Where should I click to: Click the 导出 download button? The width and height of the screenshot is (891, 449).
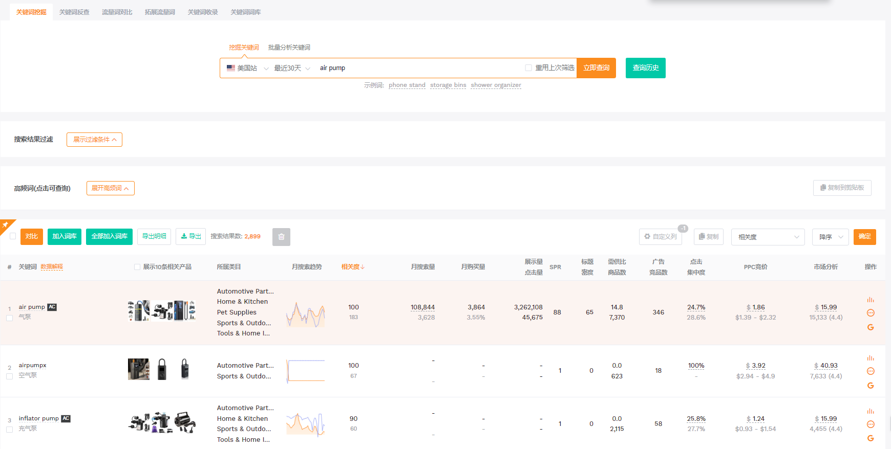[191, 236]
